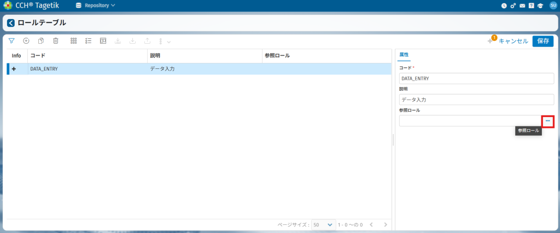Select the 属性 tab
This screenshot has height=233, width=560.
[x=404, y=55]
